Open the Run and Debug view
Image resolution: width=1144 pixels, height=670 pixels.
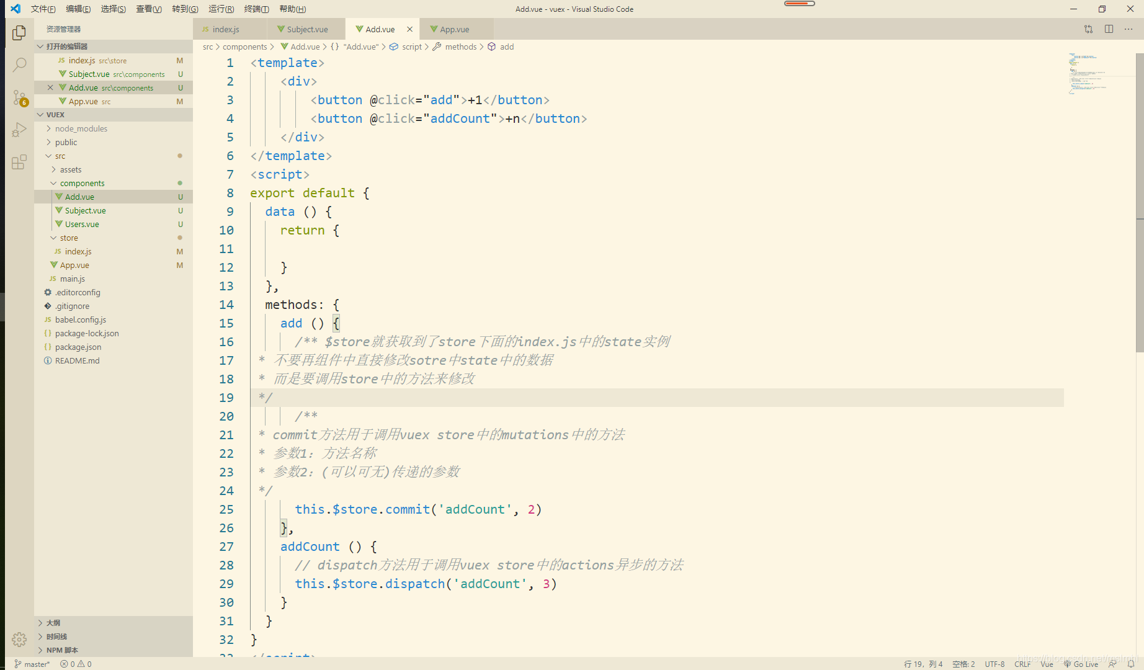[19, 130]
